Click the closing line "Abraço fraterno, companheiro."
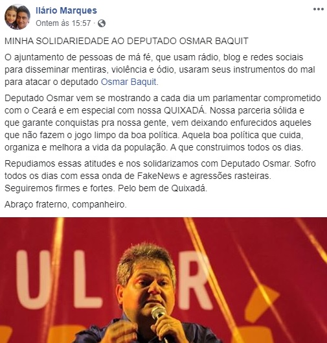This screenshot has width=327, height=343. tap(65, 204)
